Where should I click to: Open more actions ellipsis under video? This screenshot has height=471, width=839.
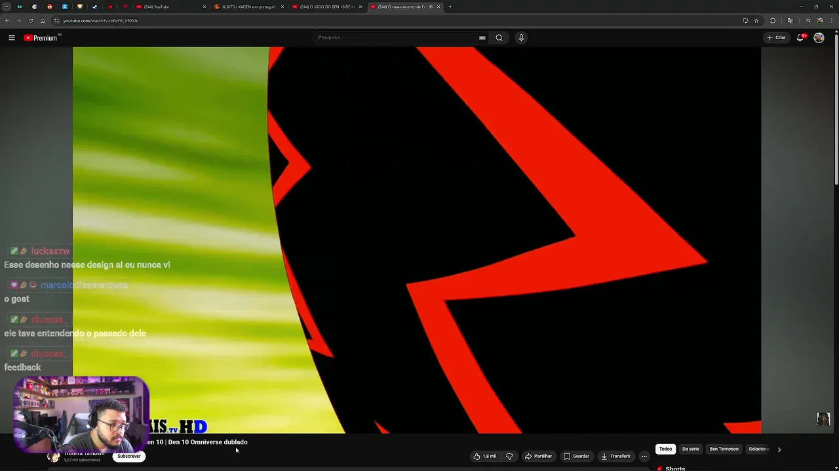644,456
